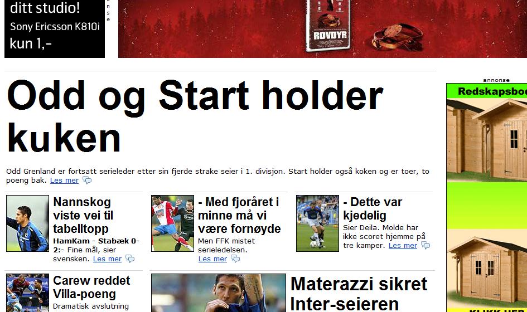Screen dimensions: 527x312
Task: Open the Molde player dribbling thumbnail
Action: (x=318, y=223)
